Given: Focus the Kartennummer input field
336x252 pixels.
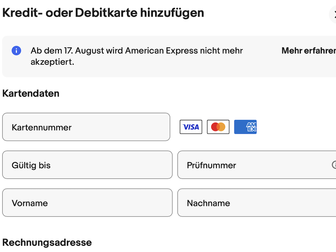Looking at the screenshot, I should (x=86, y=127).
